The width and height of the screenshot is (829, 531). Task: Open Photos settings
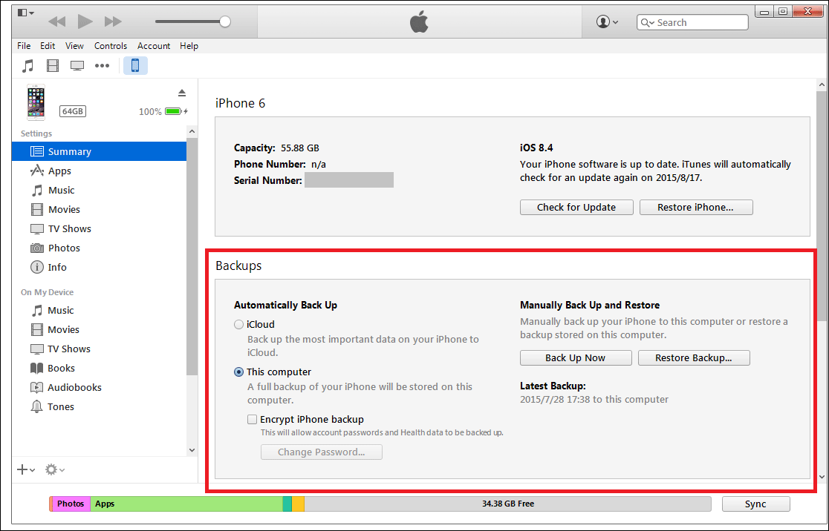pos(99,248)
